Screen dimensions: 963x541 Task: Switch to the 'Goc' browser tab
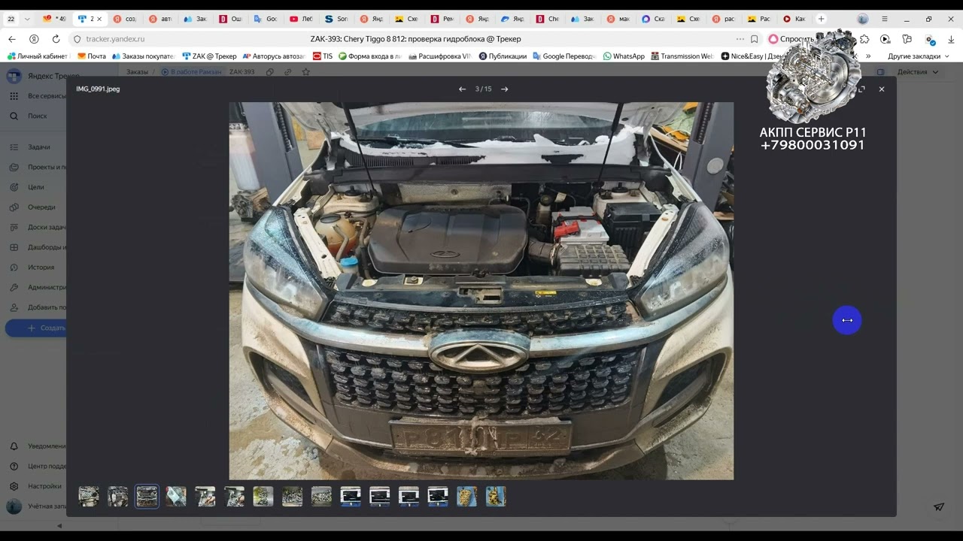tap(266, 19)
